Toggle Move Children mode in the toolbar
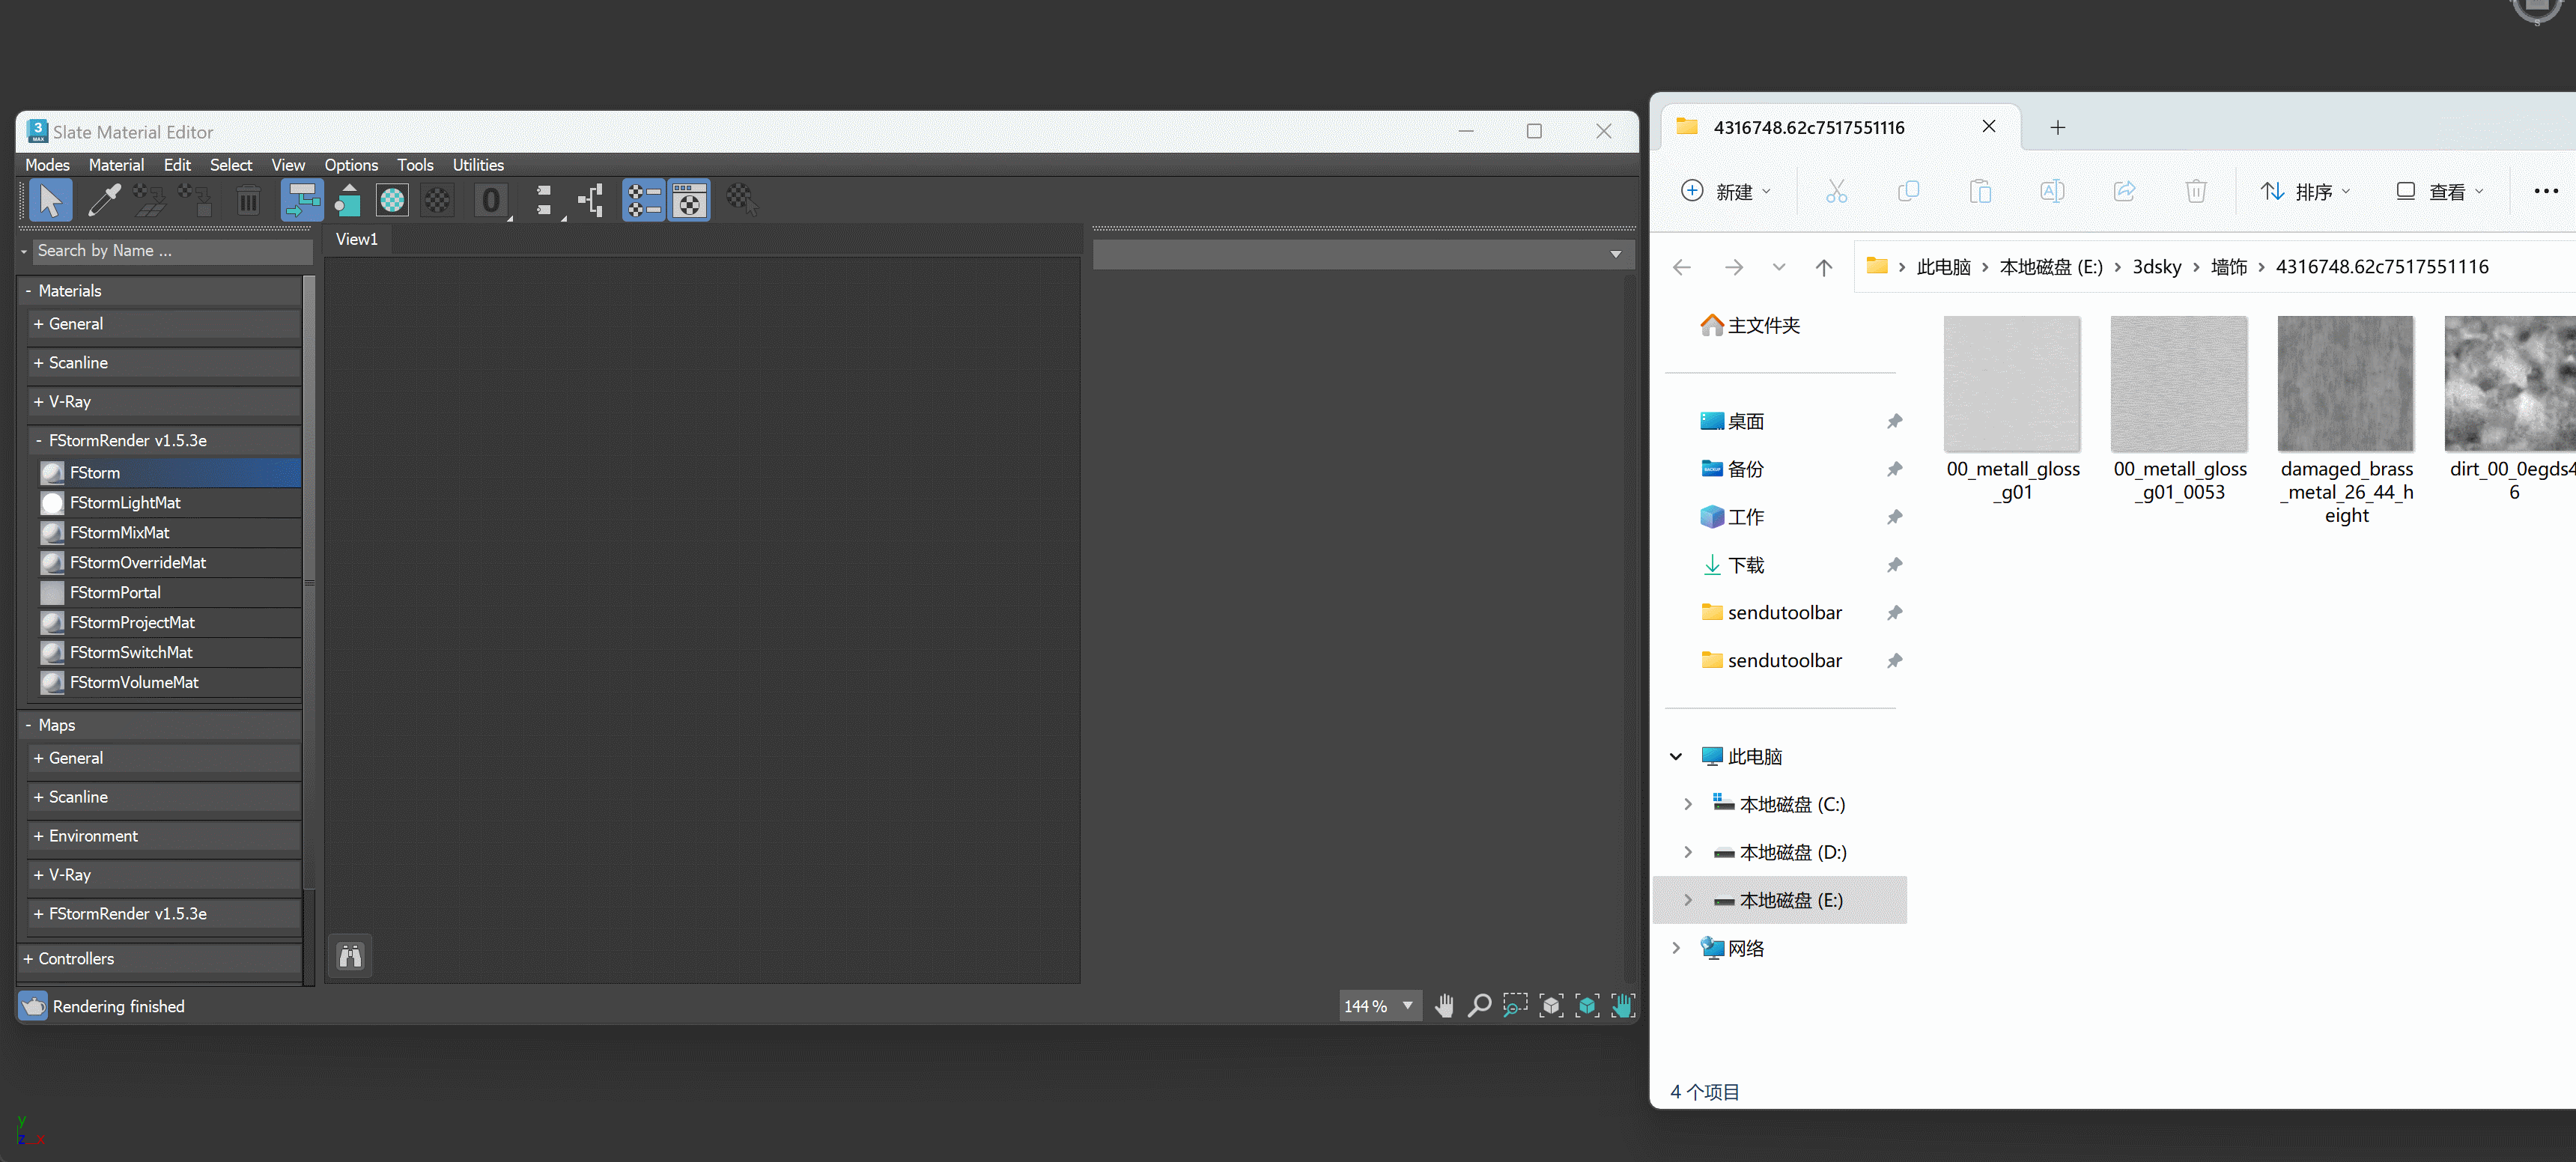The height and width of the screenshot is (1162, 2576). [x=301, y=201]
